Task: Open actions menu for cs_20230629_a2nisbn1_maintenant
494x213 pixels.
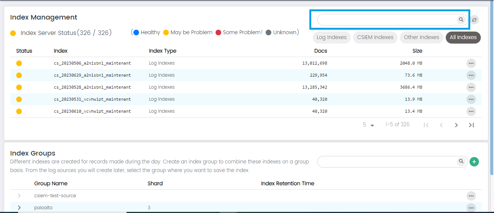Action: [471, 75]
